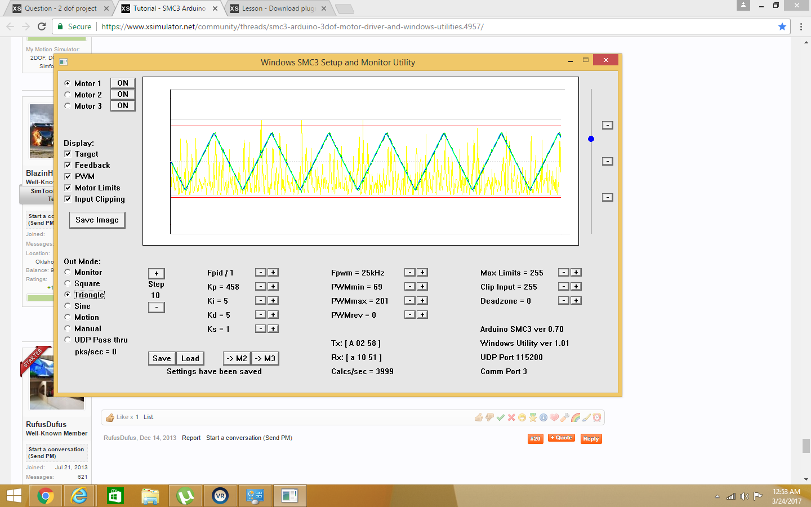Viewport: 811px width, 507px height.
Task: Decrease PWMmax value
Action: coord(410,301)
